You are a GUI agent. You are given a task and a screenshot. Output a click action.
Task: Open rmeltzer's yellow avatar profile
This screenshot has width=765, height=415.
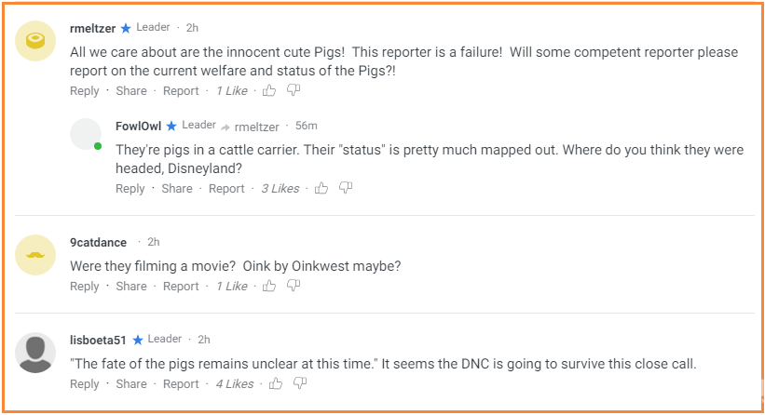35,41
